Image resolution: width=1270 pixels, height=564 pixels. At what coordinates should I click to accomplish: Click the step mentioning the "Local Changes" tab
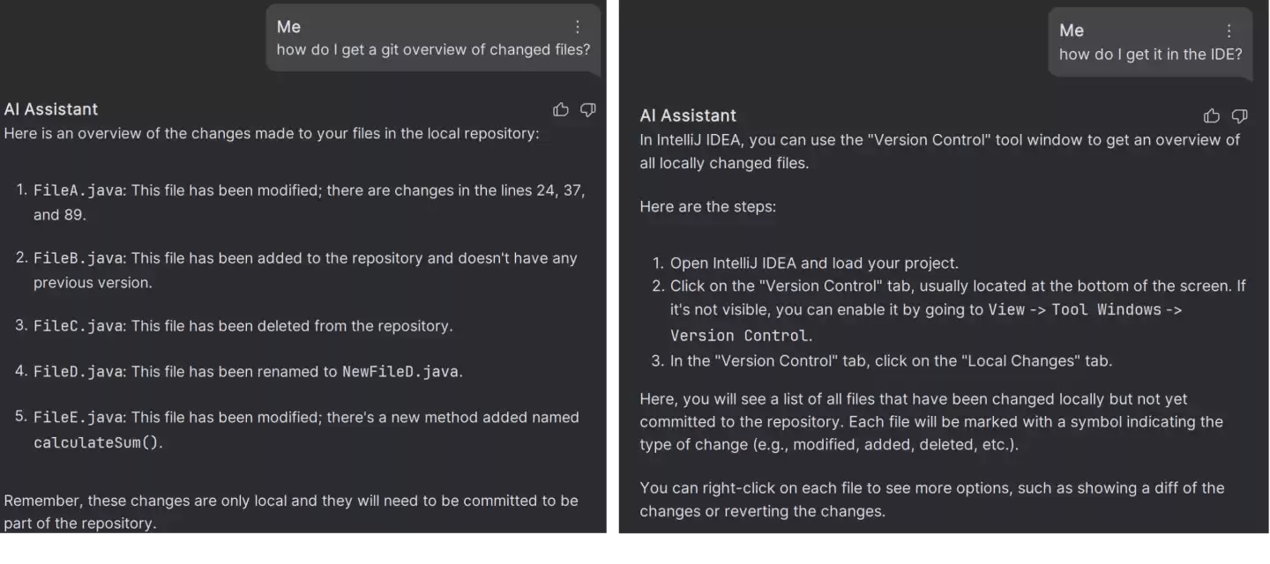point(891,360)
